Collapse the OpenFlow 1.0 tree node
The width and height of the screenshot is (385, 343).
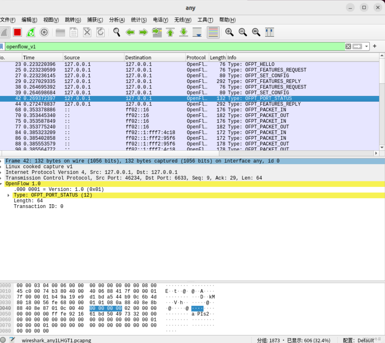[x=1, y=184]
